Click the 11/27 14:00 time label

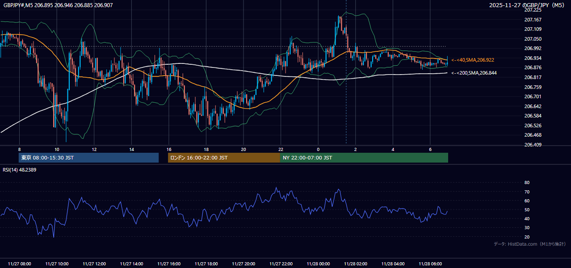[x=131, y=264]
